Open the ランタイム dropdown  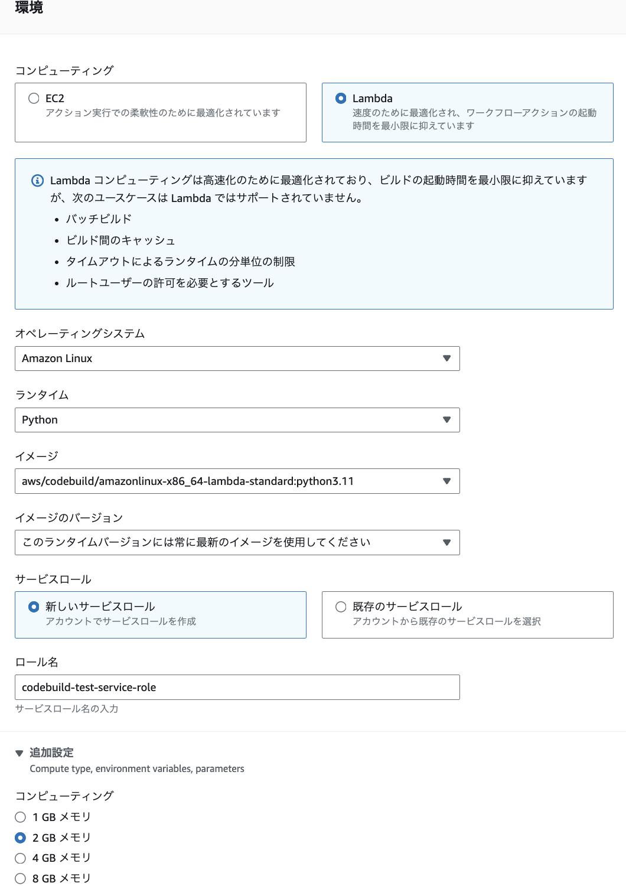236,419
